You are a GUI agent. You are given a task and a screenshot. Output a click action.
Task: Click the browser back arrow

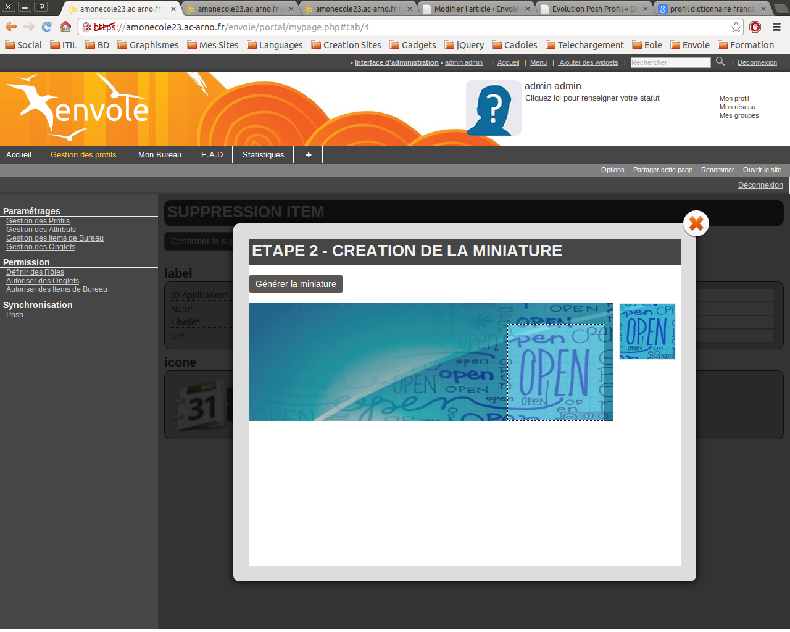pyautogui.click(x=11, y=27)
